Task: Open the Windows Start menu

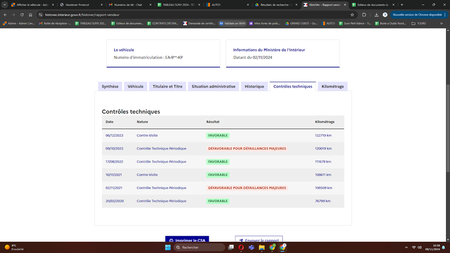Action: coord(168,247)
